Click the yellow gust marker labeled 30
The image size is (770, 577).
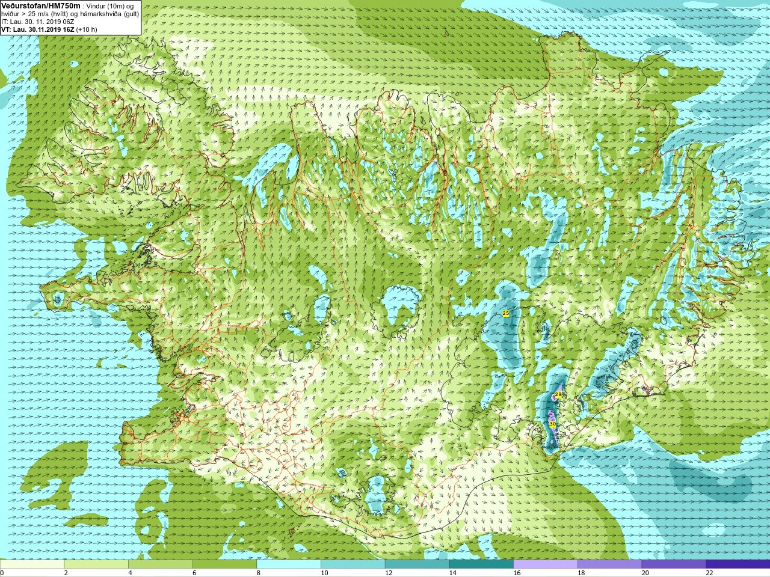pyautogui.click(x=552, y=424)
